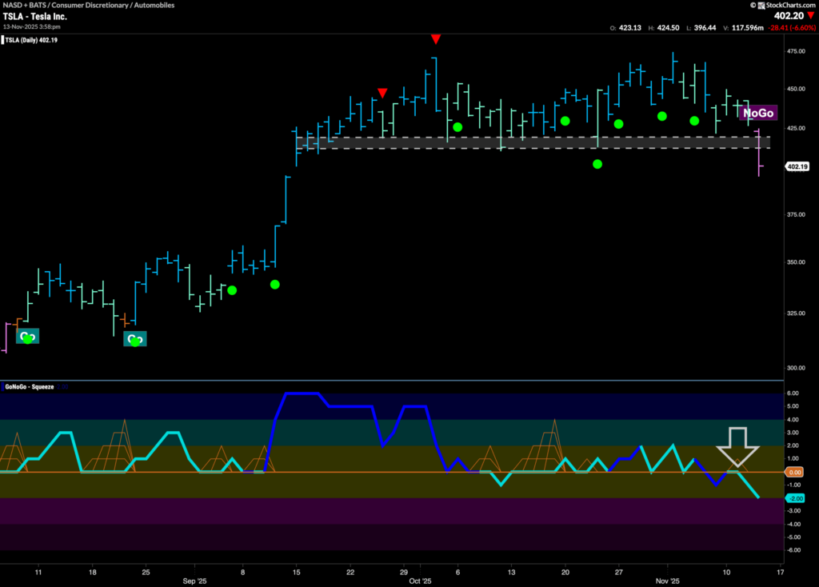Click the NASD + BATS exchange text

click(24, 6)
